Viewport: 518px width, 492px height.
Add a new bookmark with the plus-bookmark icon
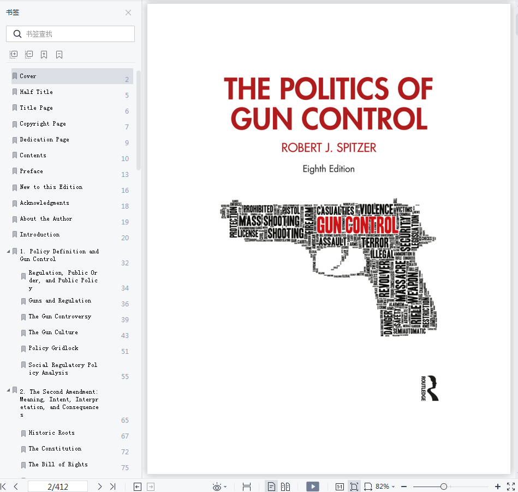click(x=44, y=55)
